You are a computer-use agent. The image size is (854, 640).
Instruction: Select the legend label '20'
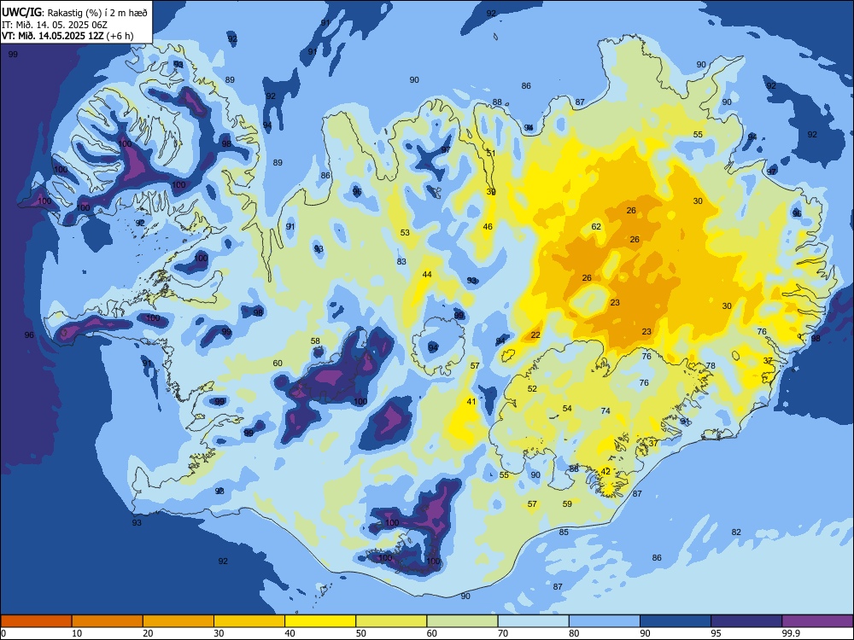coord(149,633)
